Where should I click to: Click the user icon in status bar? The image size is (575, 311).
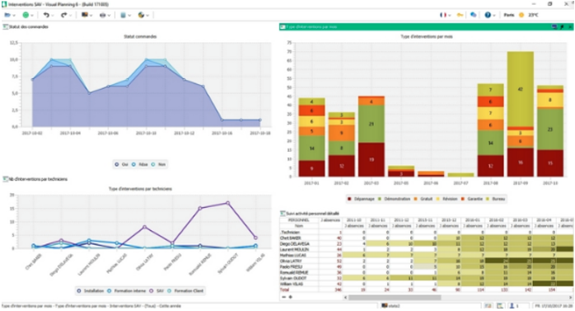(x=512, y=305)
